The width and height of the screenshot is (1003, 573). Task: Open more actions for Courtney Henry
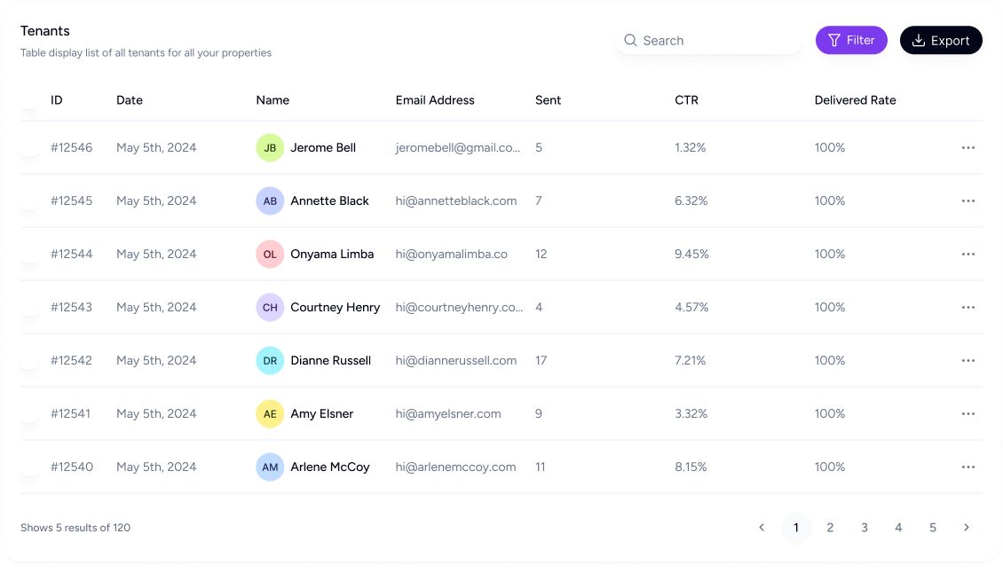pos(967,308)
